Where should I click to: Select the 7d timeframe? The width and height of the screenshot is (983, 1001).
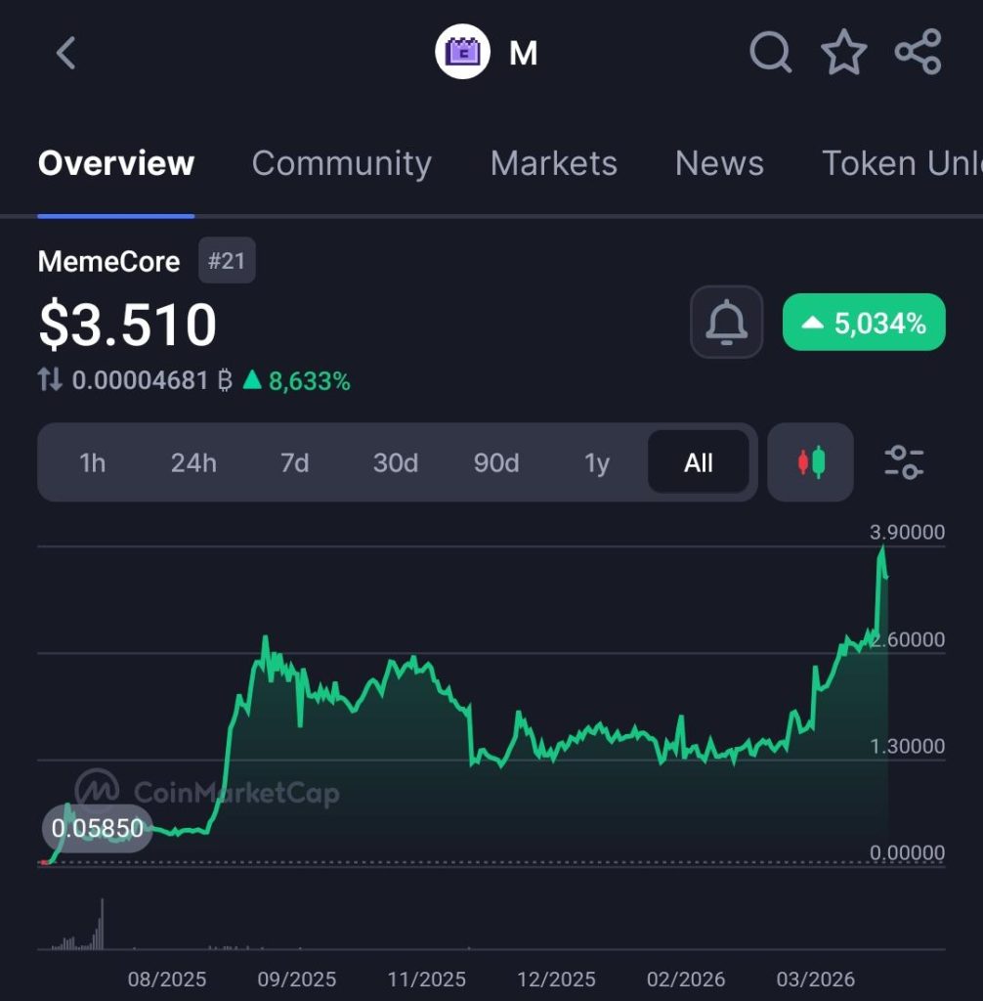[294, 462]
